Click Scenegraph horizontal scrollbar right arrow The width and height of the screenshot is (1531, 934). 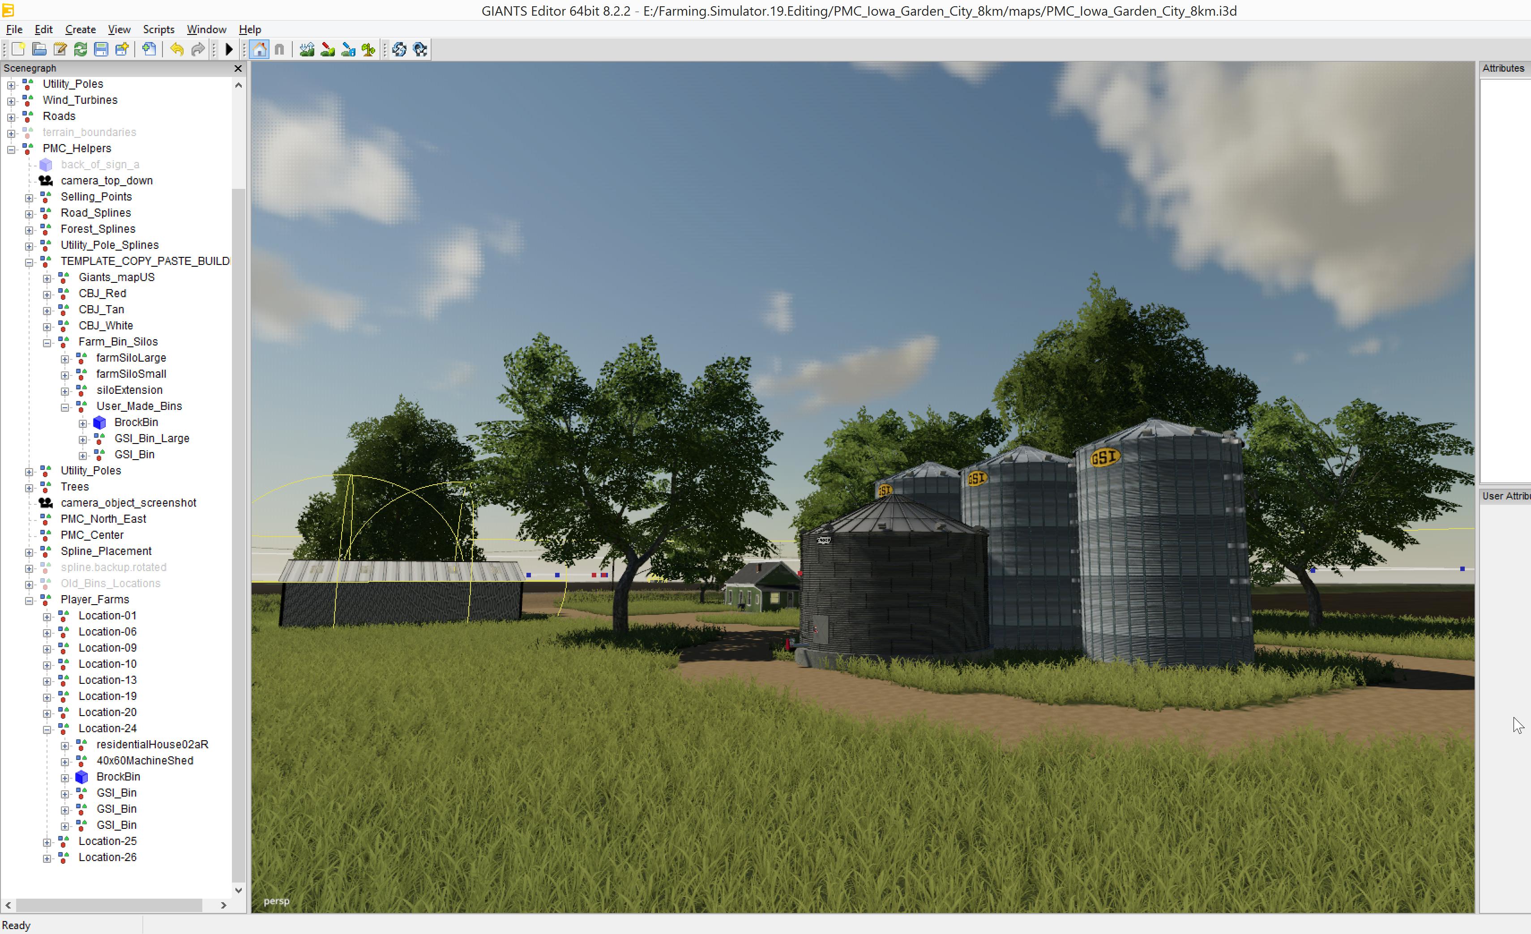point(224,906)
